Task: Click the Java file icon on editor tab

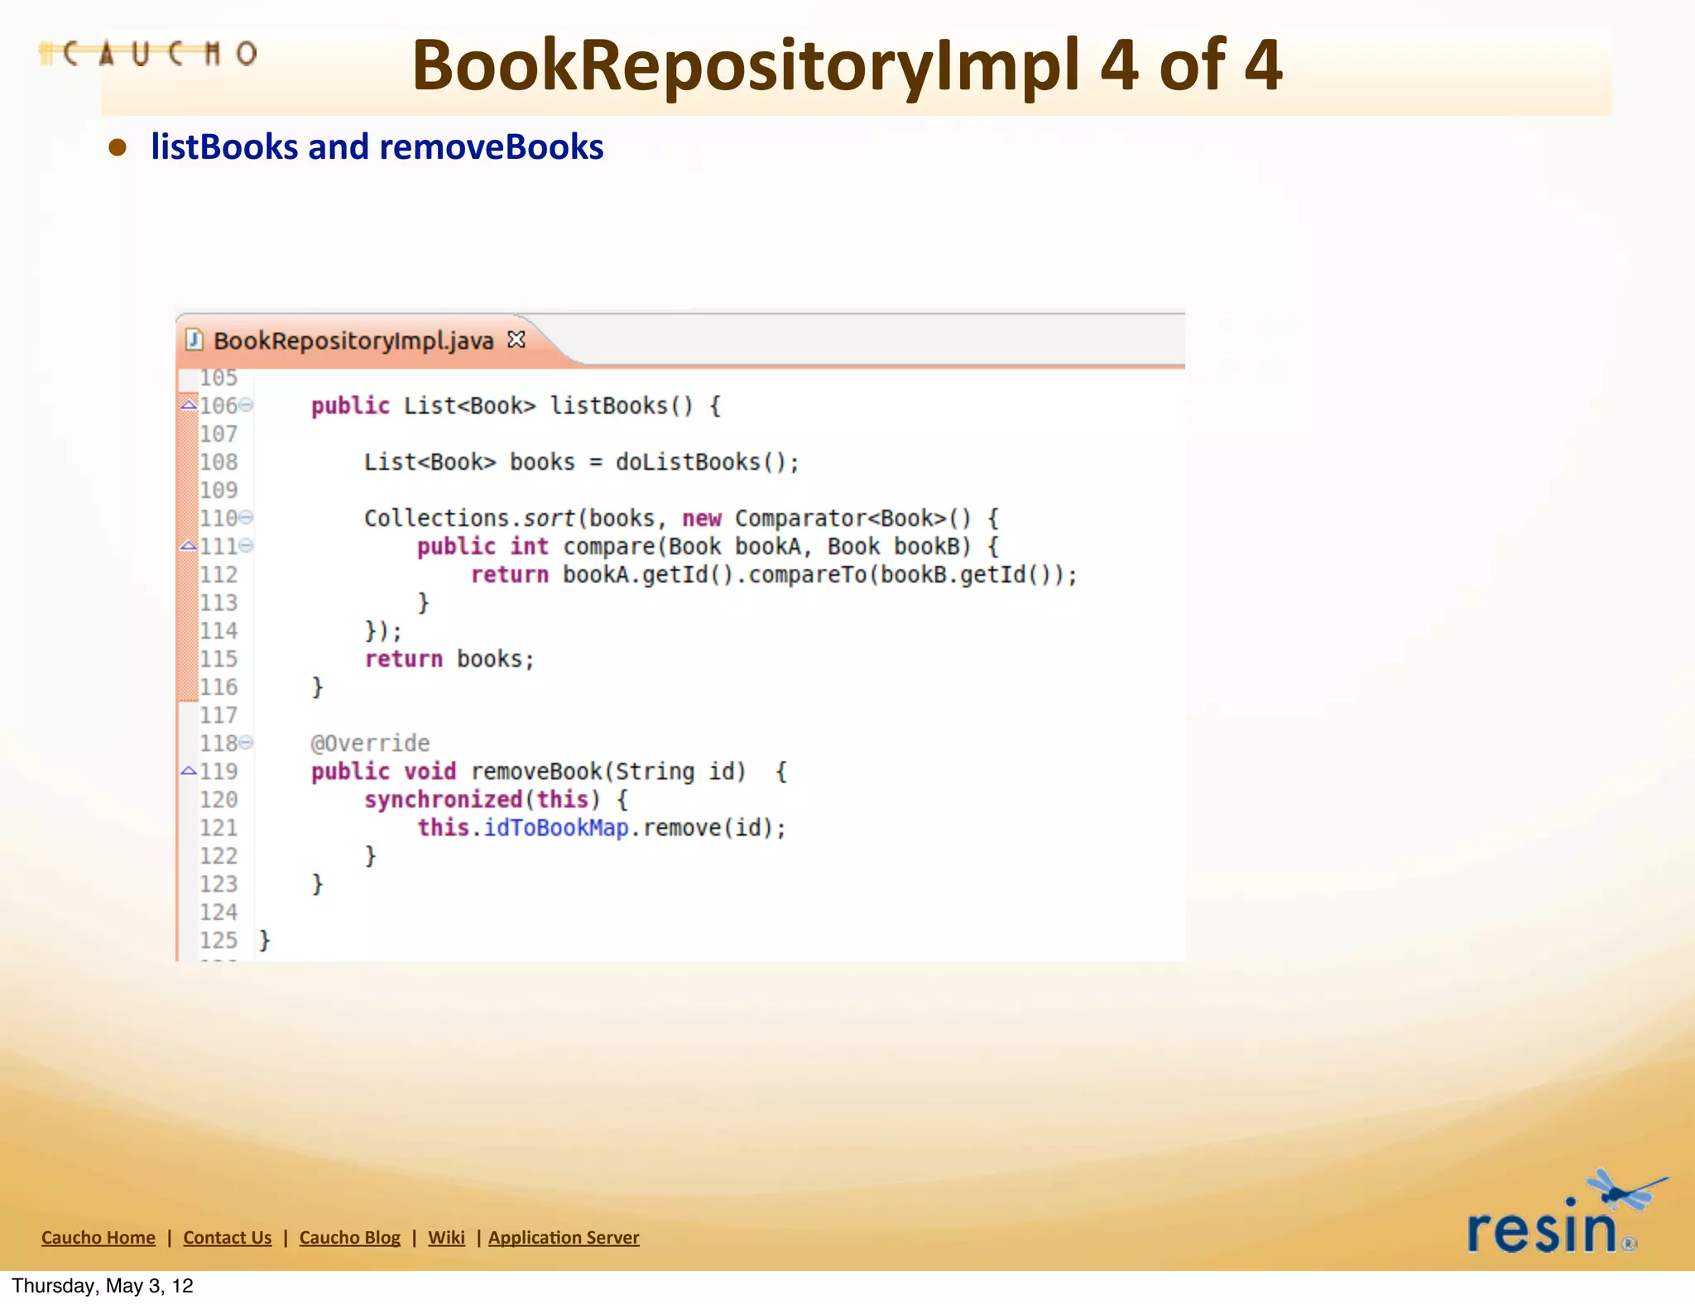Action: pos(195,339)
